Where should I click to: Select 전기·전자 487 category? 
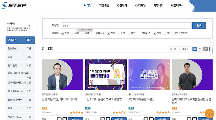(20, 66)
